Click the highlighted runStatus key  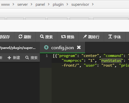111,61
